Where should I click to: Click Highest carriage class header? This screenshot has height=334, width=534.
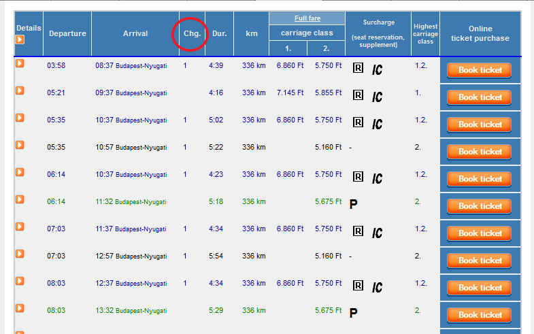click(425, 34)
